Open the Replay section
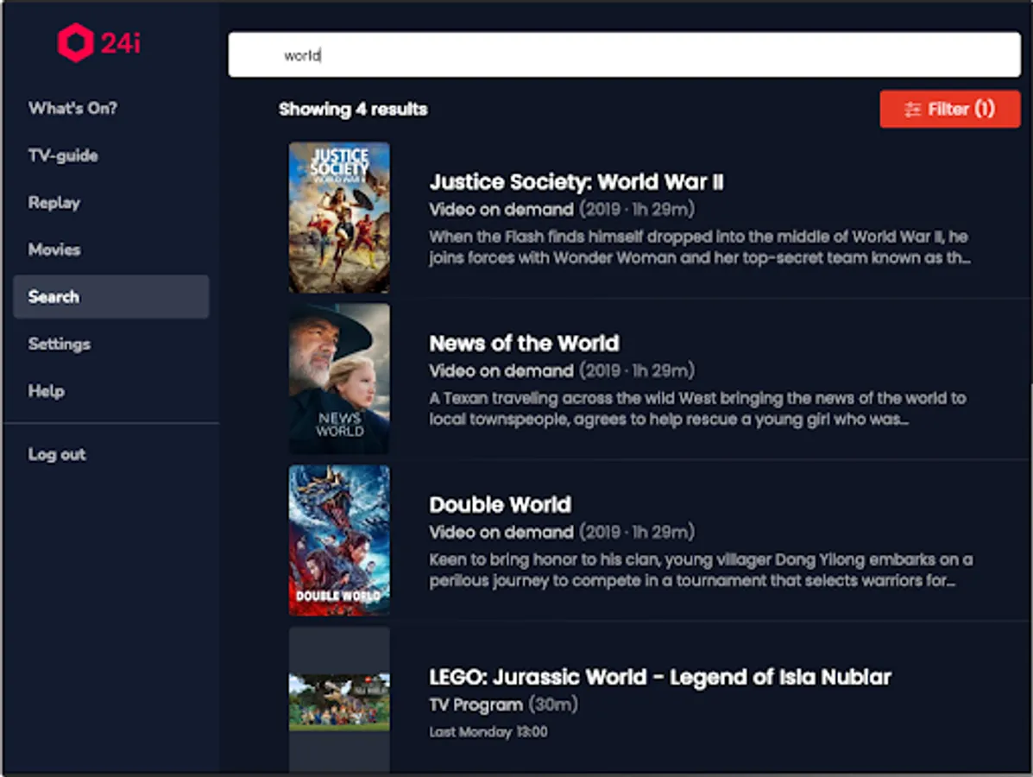The image size is (1033, 777). coord(54,202)
